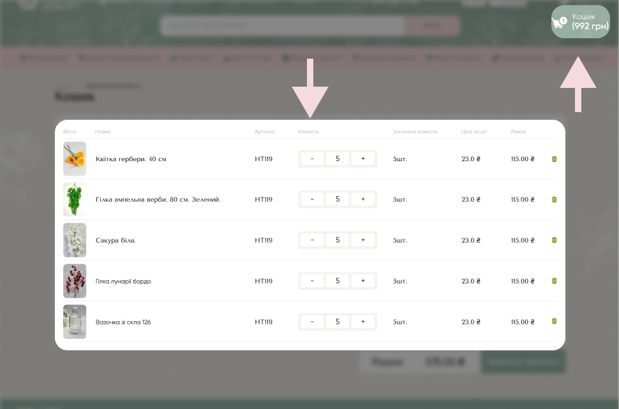Increase quantity of Квітка гербери
The image size is (619, 409).
click(363, 159)
